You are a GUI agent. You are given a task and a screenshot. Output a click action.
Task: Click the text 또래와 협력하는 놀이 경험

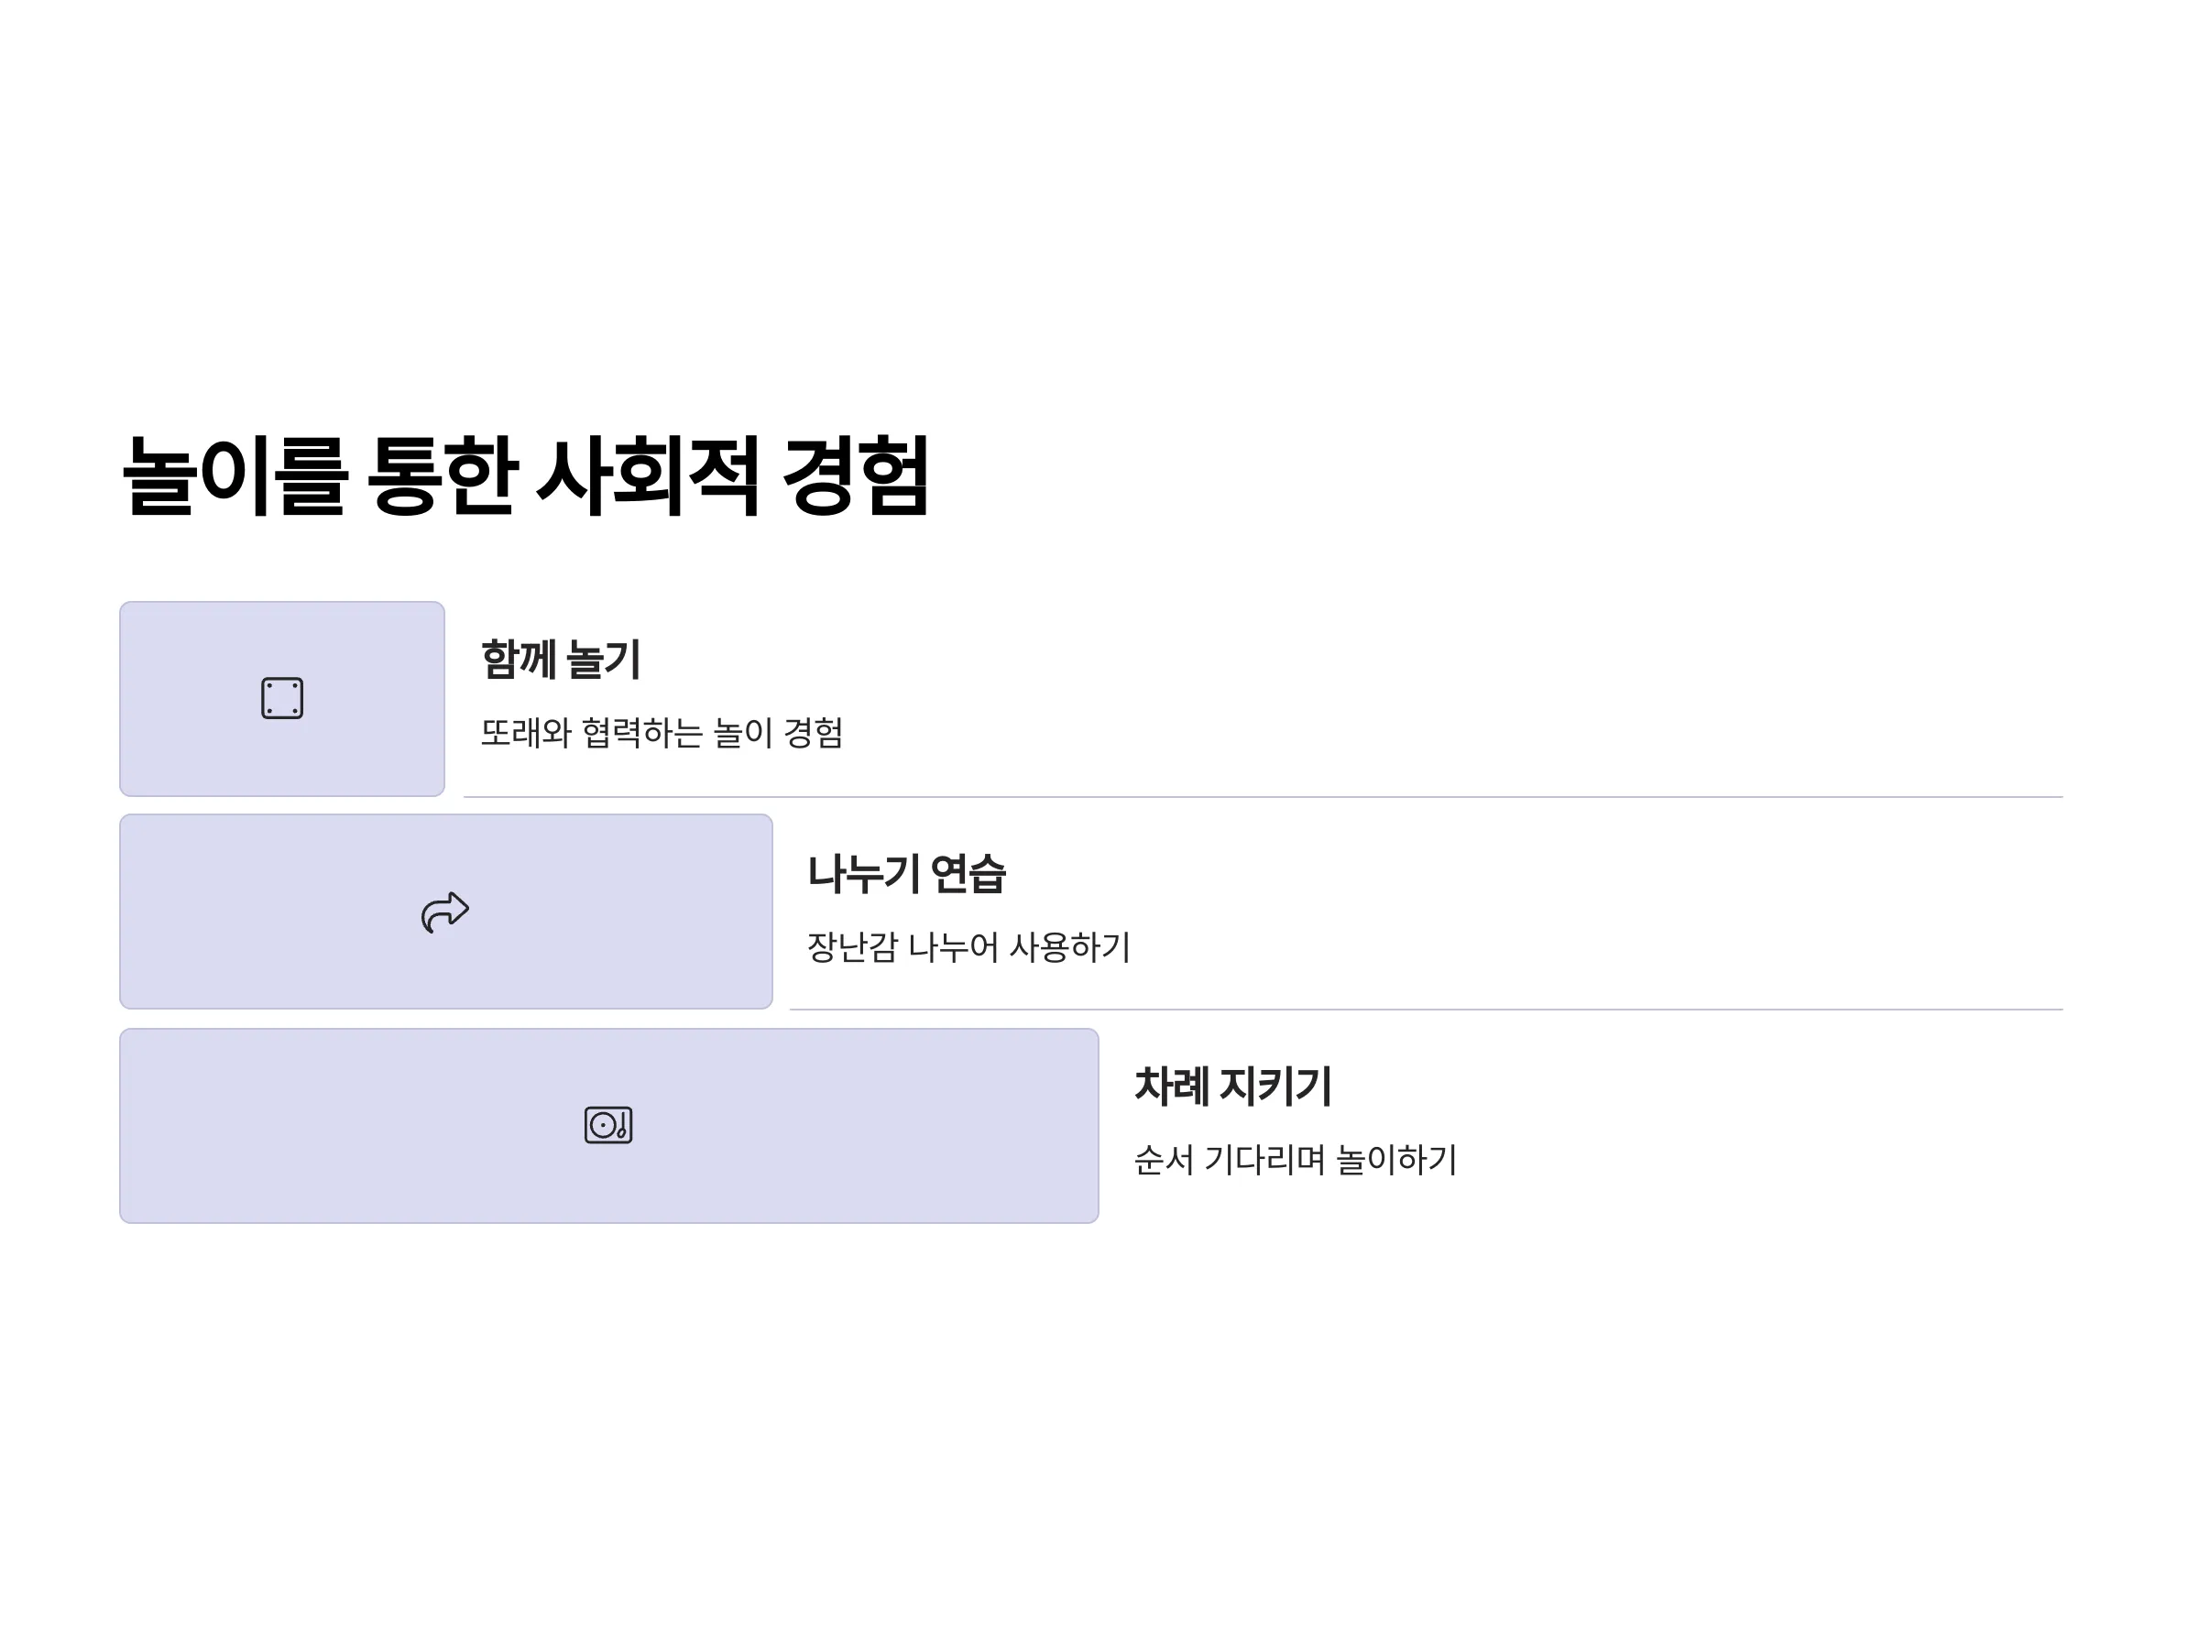(662, 734)
